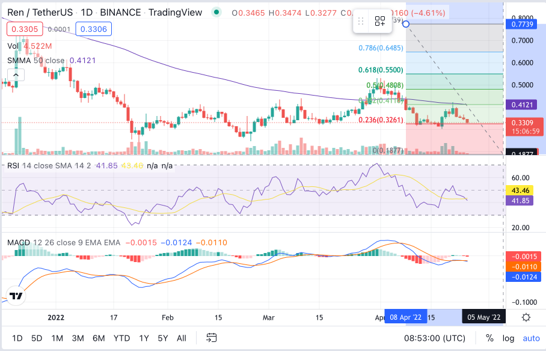Select the YTD time range

(x=121, y=338)
